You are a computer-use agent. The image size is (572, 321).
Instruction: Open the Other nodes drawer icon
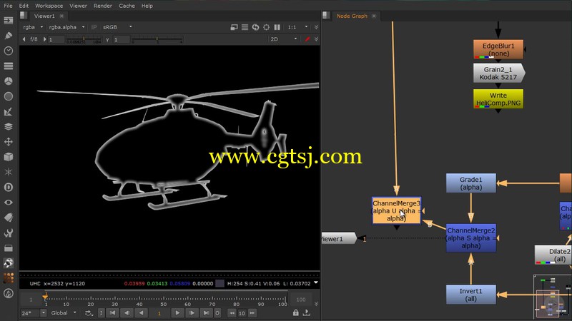8,248
